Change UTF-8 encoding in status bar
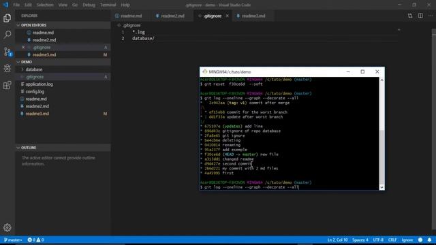The height and width of the screenshot is (245, 436). click(378, 240)
